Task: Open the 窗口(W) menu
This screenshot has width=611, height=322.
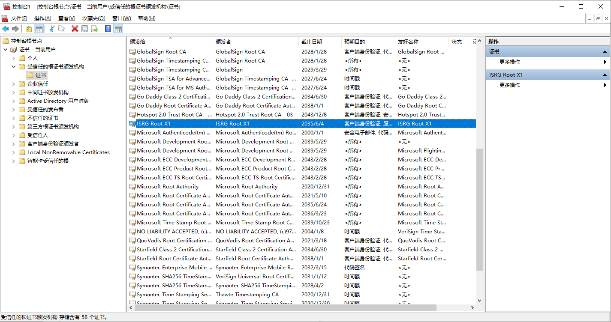Action: [x=121, y=18]
